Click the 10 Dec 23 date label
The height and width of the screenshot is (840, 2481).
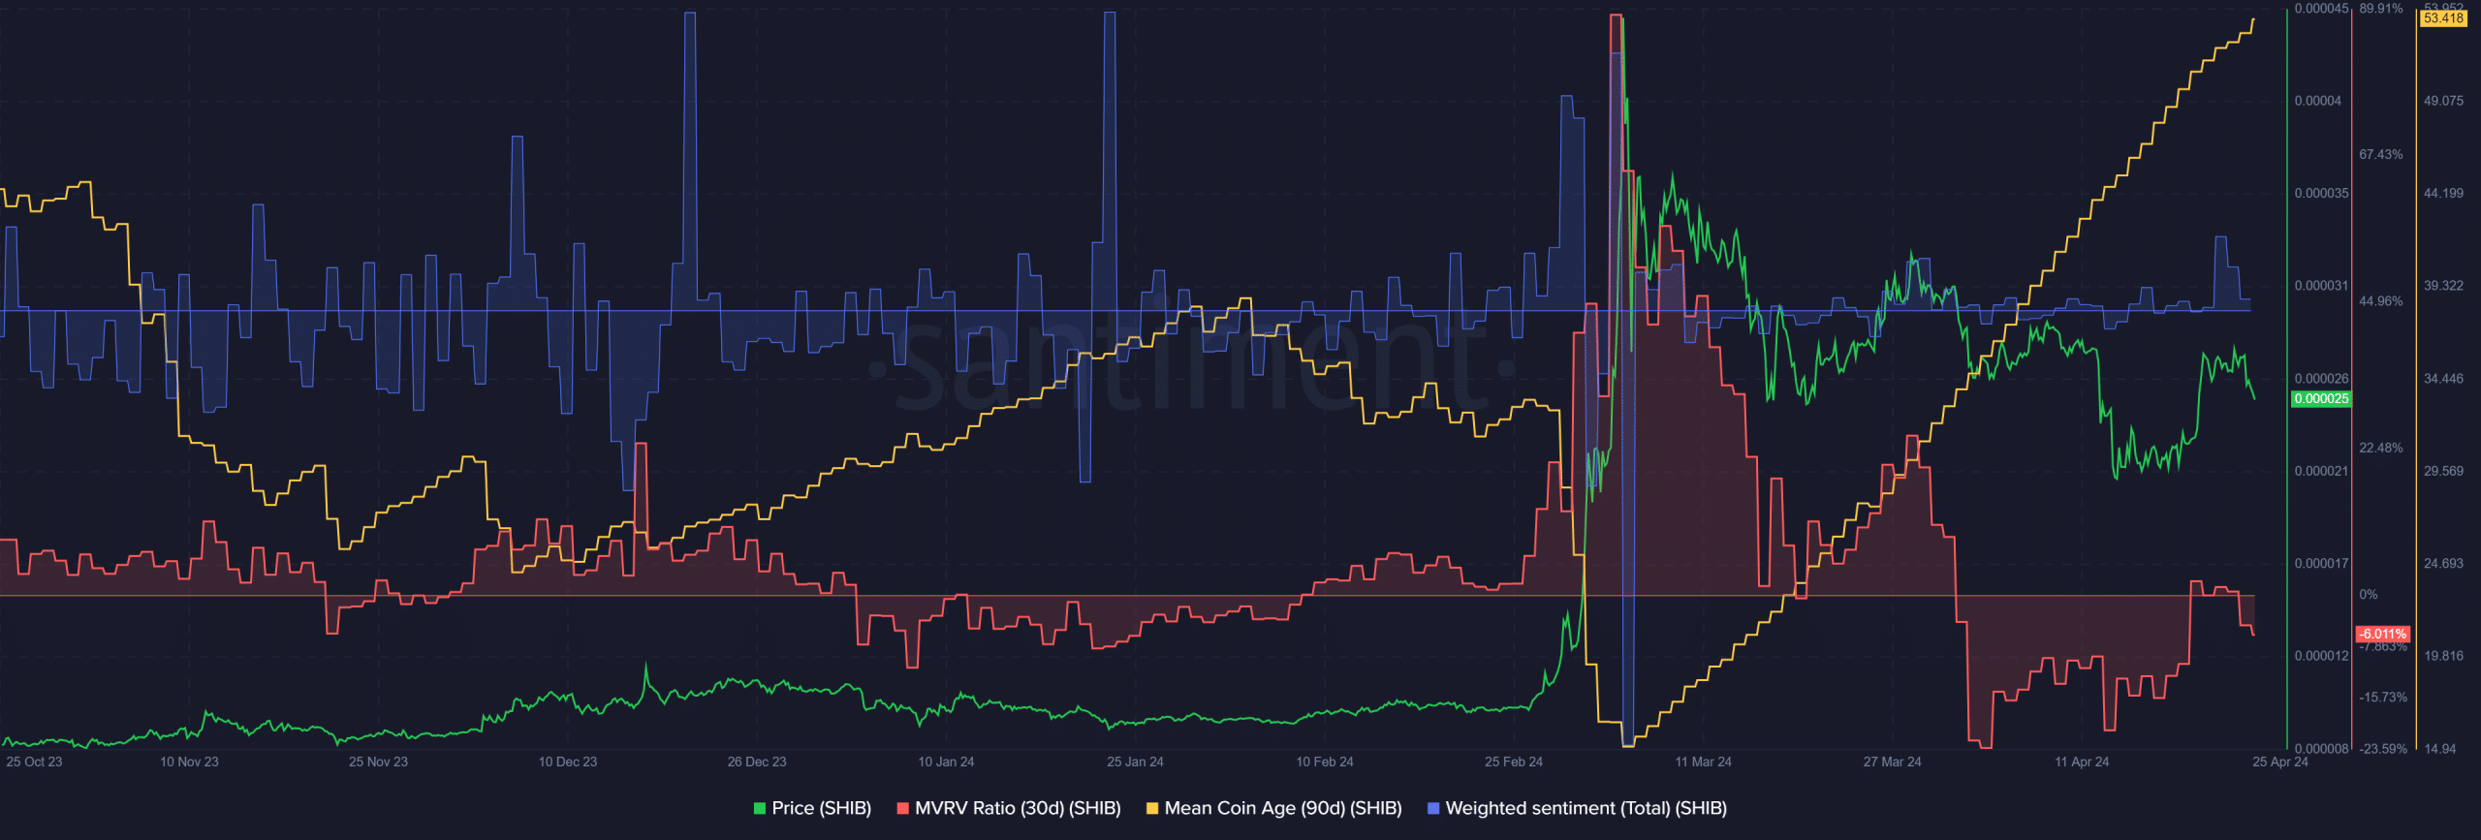click(x=568, y=762)
